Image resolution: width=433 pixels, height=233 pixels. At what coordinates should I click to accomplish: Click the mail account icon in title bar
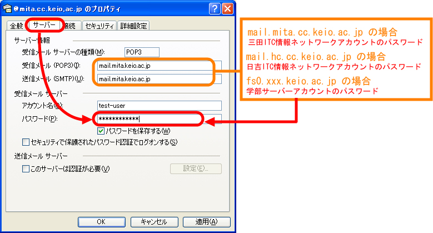point(7,8)
